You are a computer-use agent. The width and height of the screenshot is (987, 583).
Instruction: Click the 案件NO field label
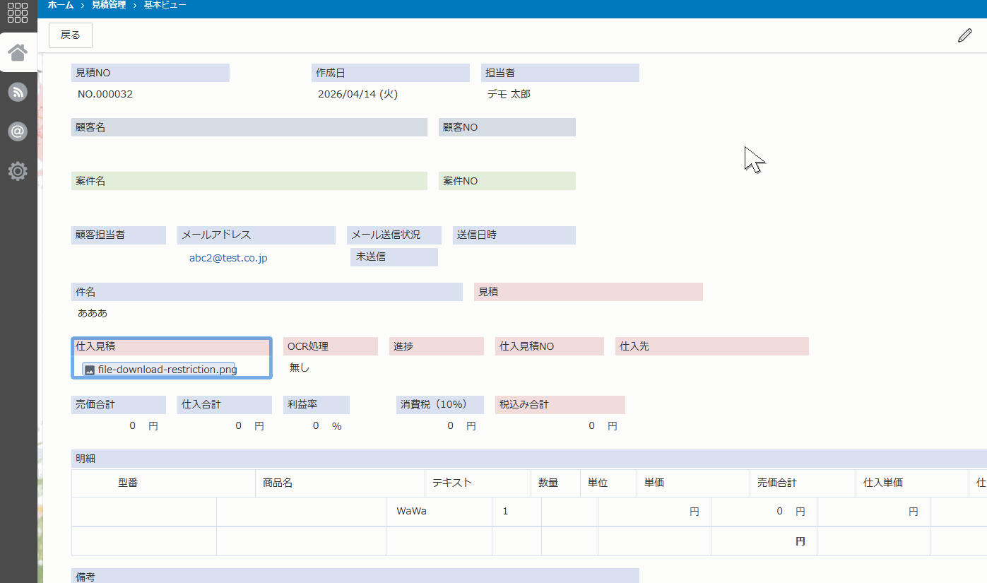507,181
